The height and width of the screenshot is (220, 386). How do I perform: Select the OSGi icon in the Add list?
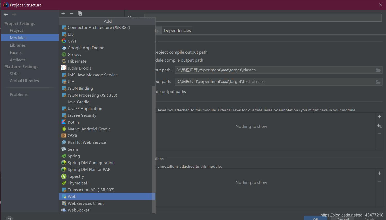click(x=64, y=136)
